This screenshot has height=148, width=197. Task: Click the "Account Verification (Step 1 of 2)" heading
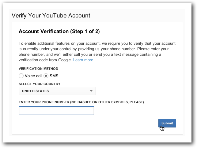click(x=59, y=32)
